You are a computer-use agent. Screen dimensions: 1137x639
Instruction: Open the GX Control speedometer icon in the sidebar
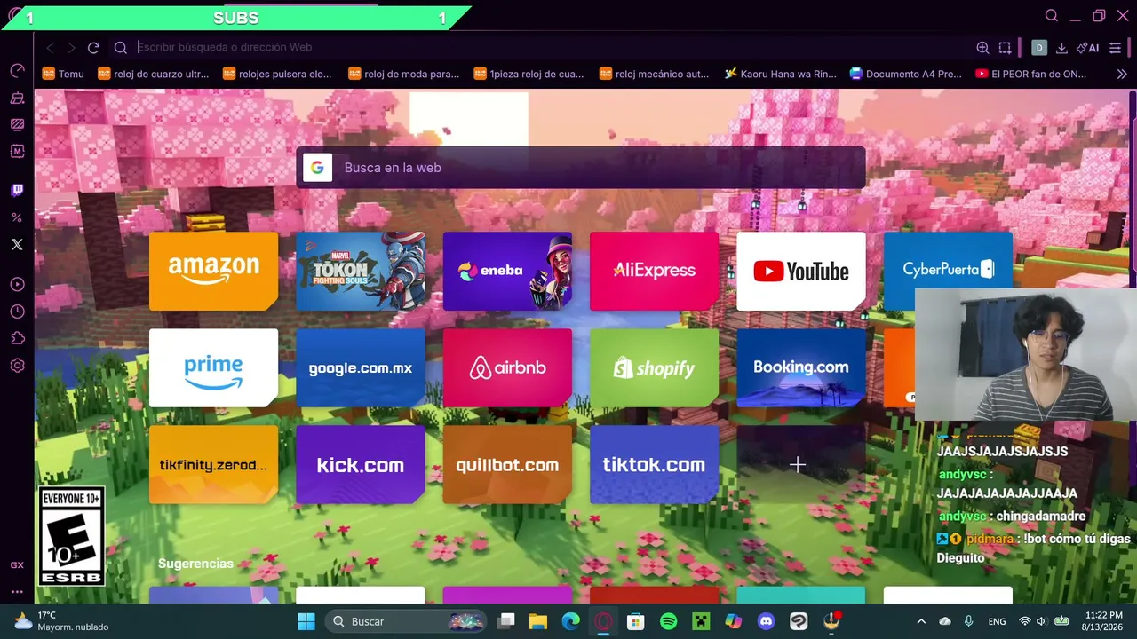[x=17, y=70]
